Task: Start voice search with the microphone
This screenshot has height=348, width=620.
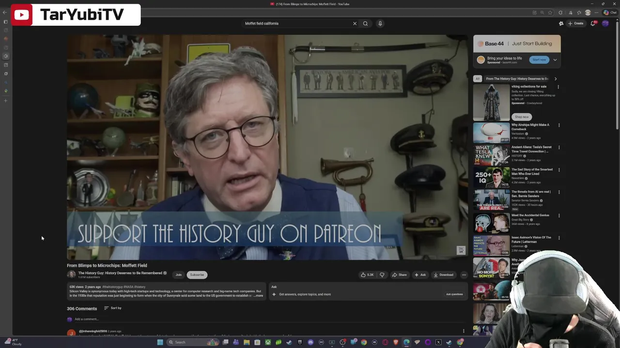Action: point(380,23)
